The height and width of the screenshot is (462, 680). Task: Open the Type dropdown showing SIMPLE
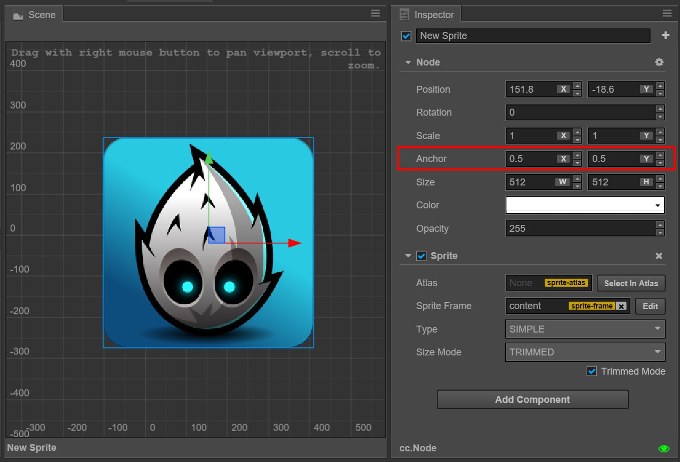(x=585, y=329)
